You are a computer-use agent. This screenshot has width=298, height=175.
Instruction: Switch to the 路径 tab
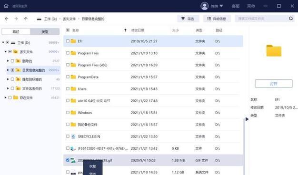click(x=16, y=32)
